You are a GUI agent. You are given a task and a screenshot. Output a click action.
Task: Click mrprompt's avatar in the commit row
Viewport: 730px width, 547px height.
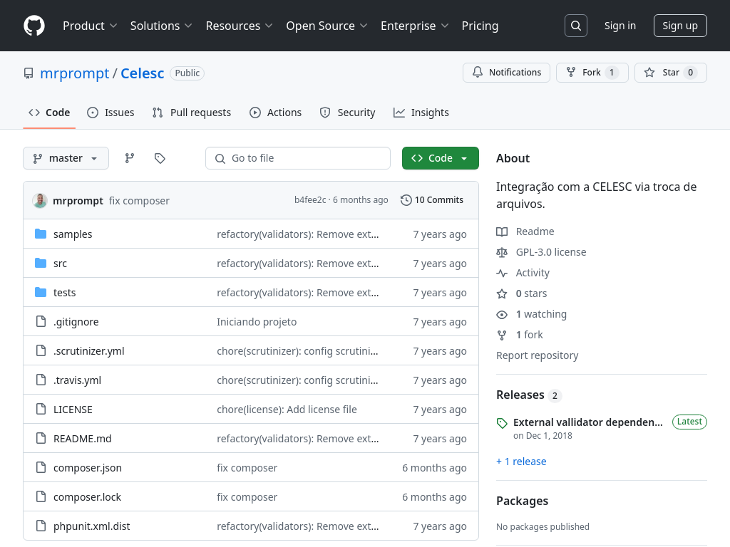coord(40,200)
